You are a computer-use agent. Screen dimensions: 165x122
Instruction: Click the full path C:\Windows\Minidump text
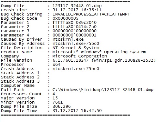(x=77, y=90)
